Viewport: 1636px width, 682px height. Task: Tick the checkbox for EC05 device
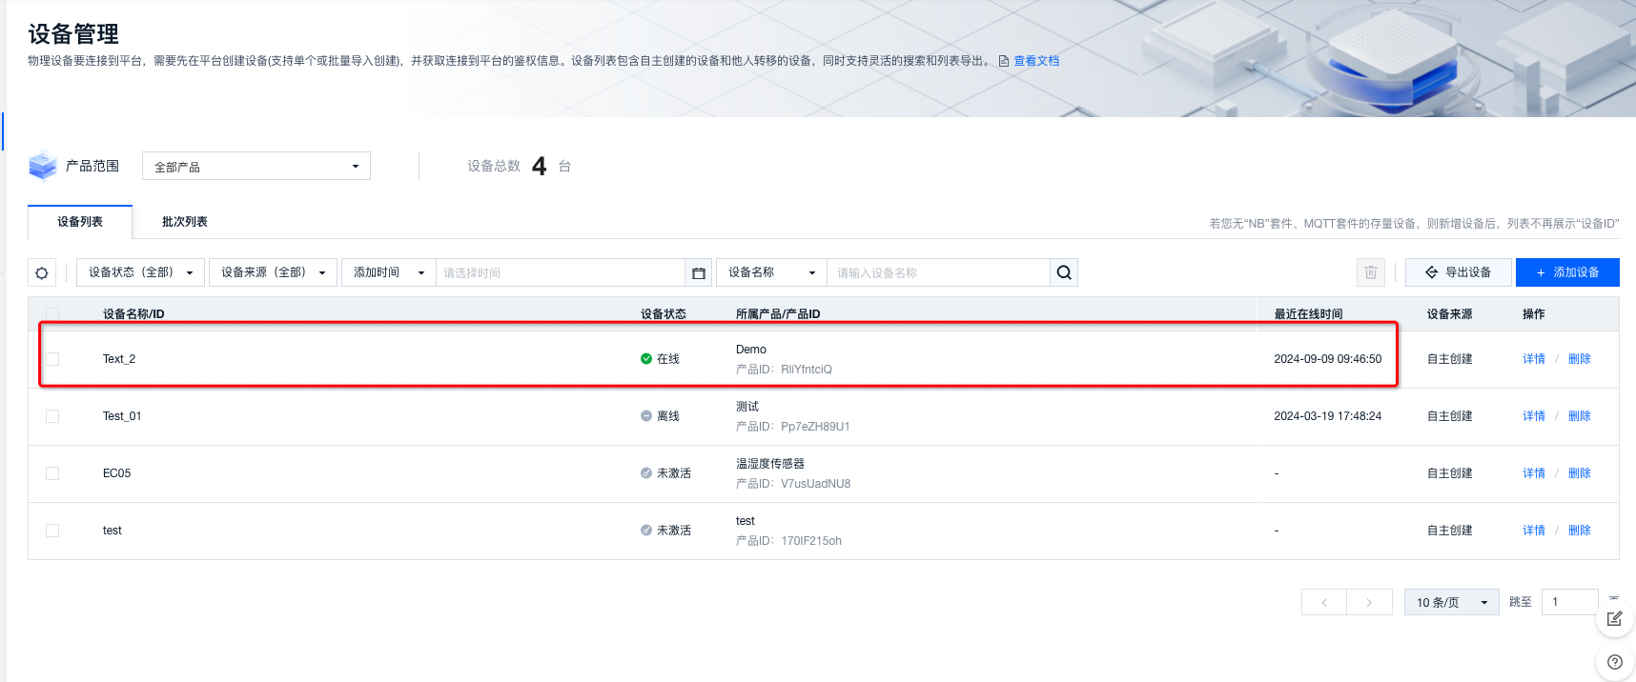[x=52, y=473]
